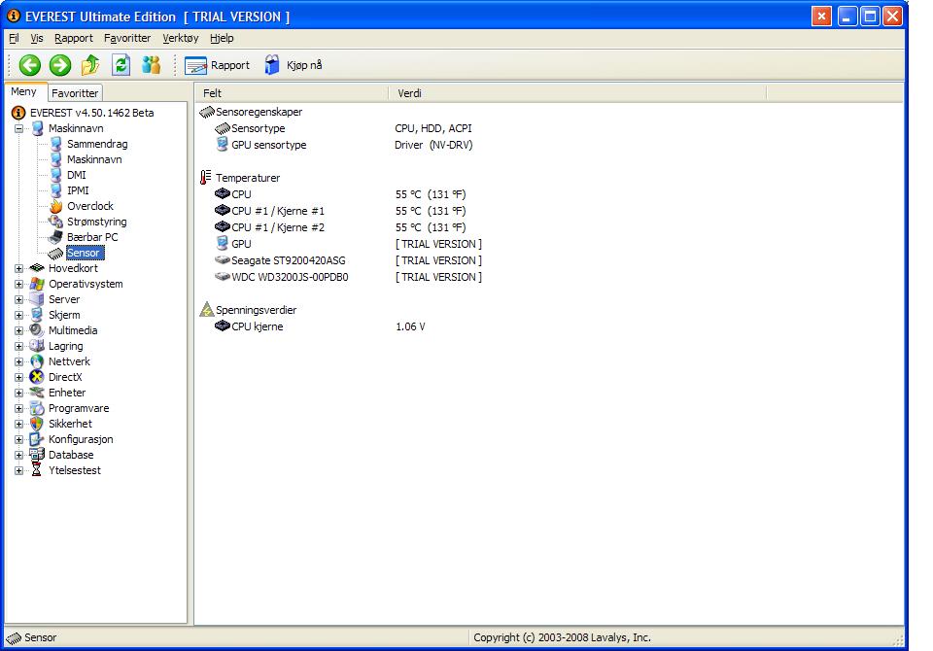
Task: Click the Kjøp nå purchase button
Action: (x=294, y=65)
